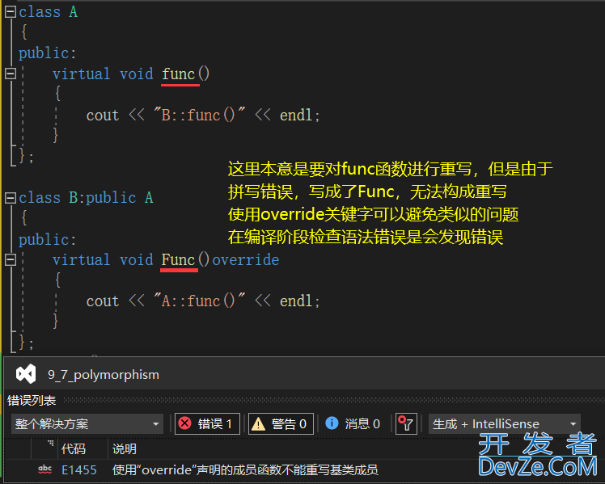The height and width of the screenshot is (484, 605).
Task: Click the public: label under class A
Action: (x=48, y=53)
